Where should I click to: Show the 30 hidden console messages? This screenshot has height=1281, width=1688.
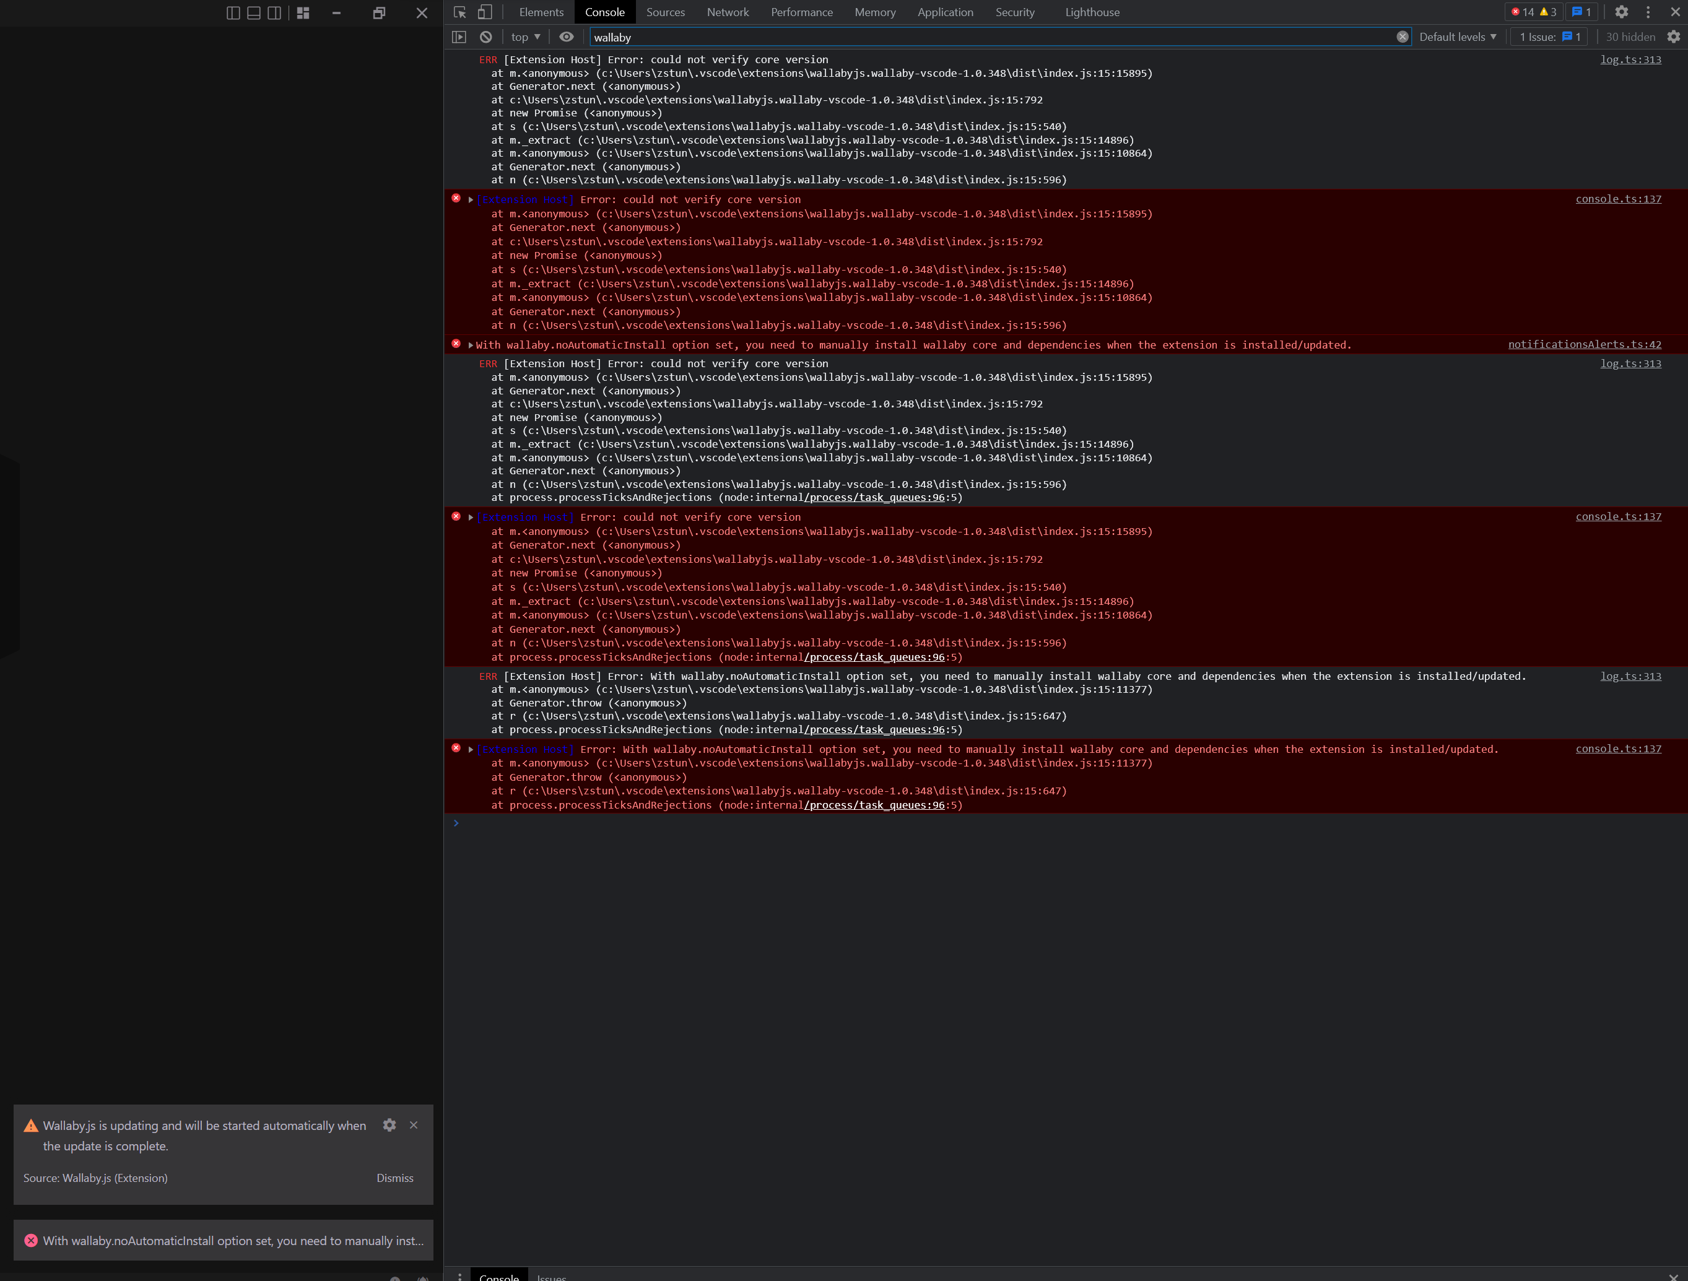[1630, 37]
